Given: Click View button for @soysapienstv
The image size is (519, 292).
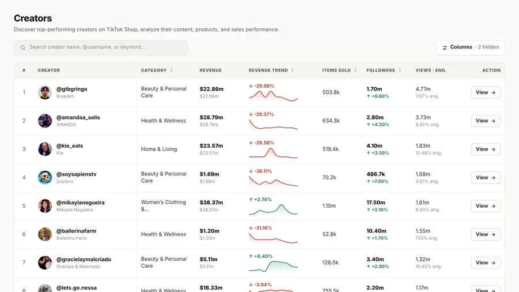Looking at the screenshot, I should click(486, 178).
